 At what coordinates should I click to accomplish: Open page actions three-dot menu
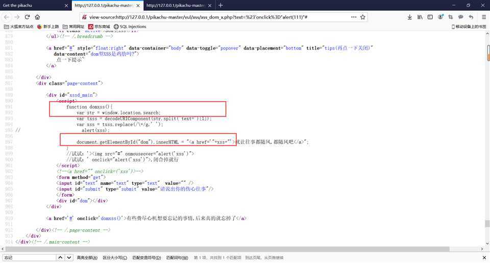pos(353,17)
